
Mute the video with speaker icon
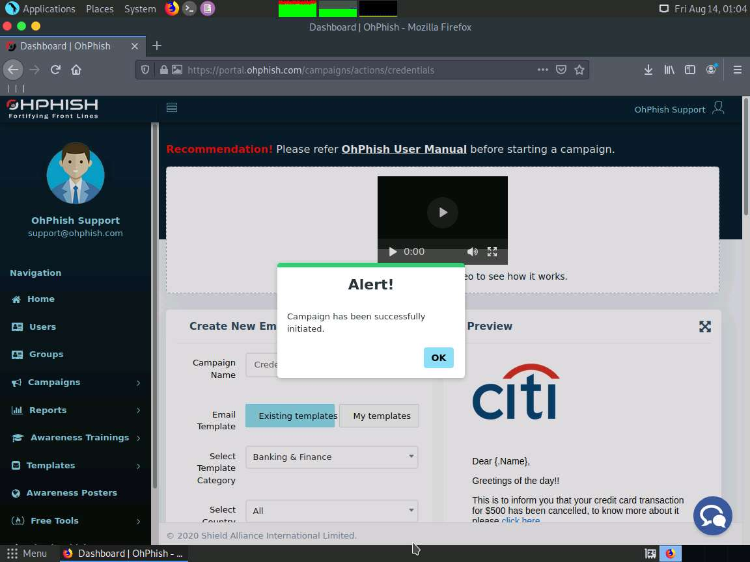472,252
